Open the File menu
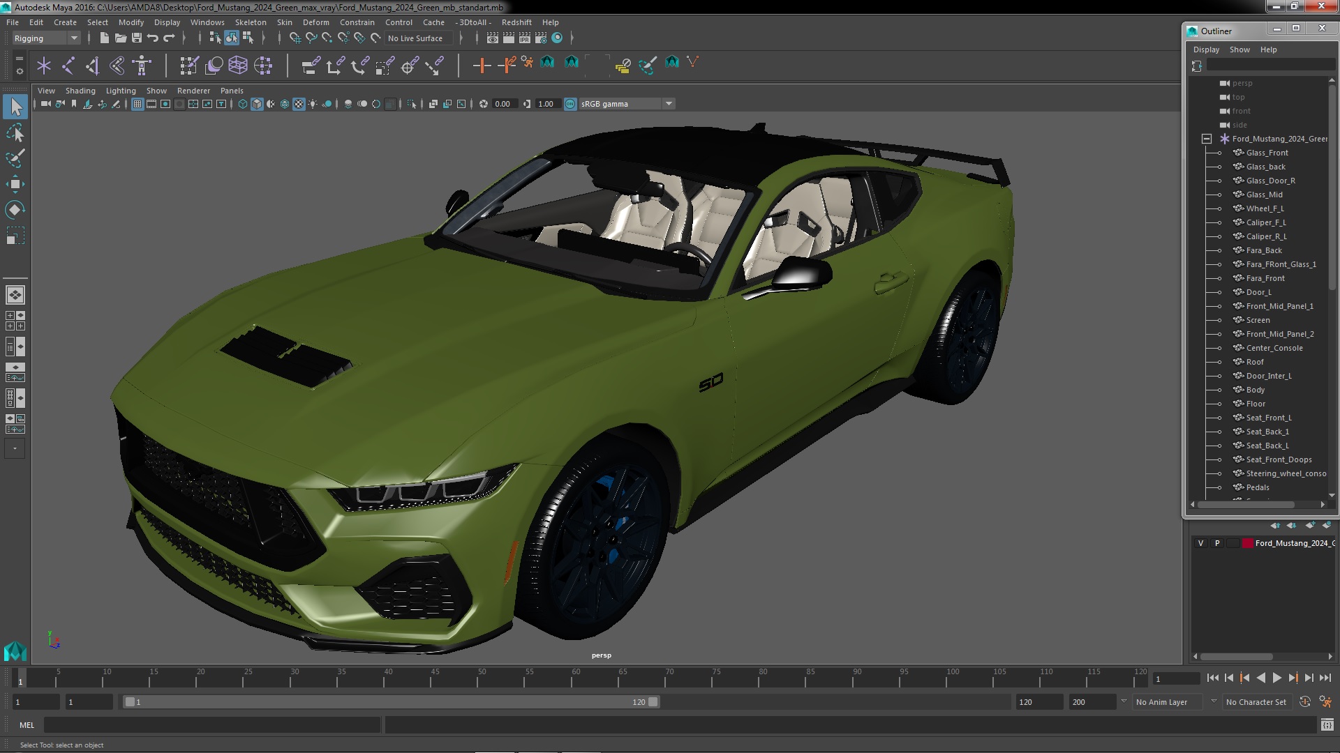The height and width of the screenshot is (753, 1340). click(x=13, y=22)
